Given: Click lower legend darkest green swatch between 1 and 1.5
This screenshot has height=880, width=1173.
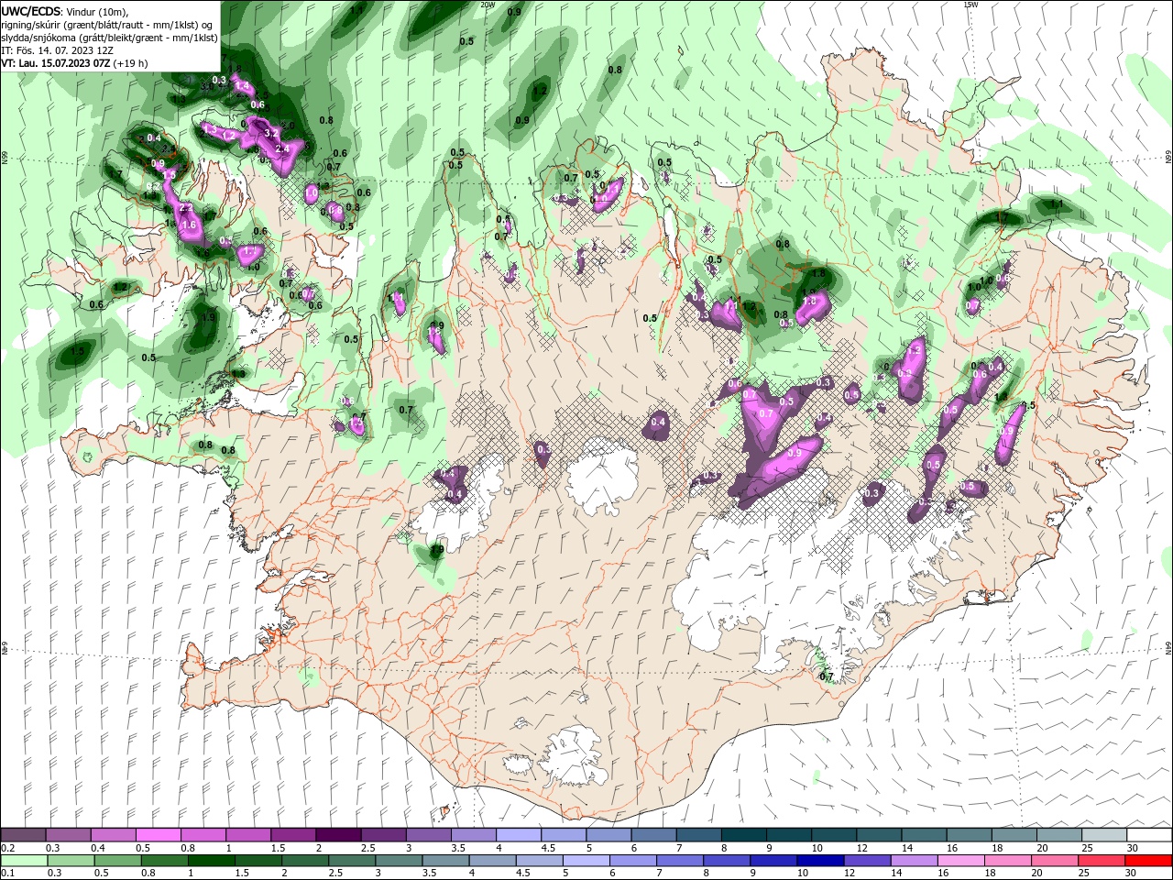Looking at the screenshot, I should (211, 861).
